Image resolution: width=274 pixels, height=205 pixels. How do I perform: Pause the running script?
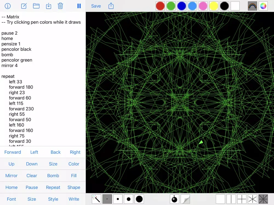click(x=79, y=6)
